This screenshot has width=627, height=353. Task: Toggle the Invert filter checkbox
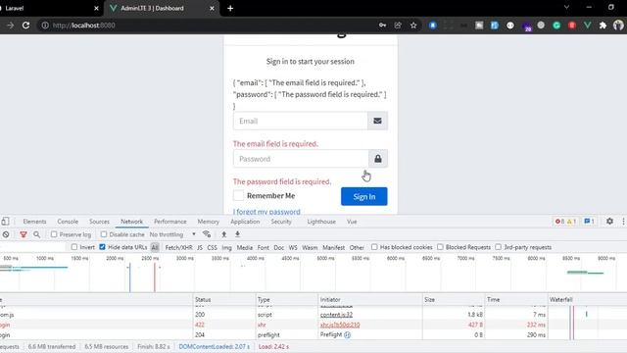click(74, 247)
